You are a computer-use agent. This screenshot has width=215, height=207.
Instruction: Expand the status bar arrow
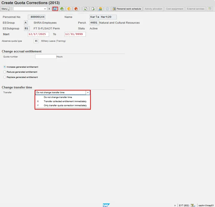[175, 205]
